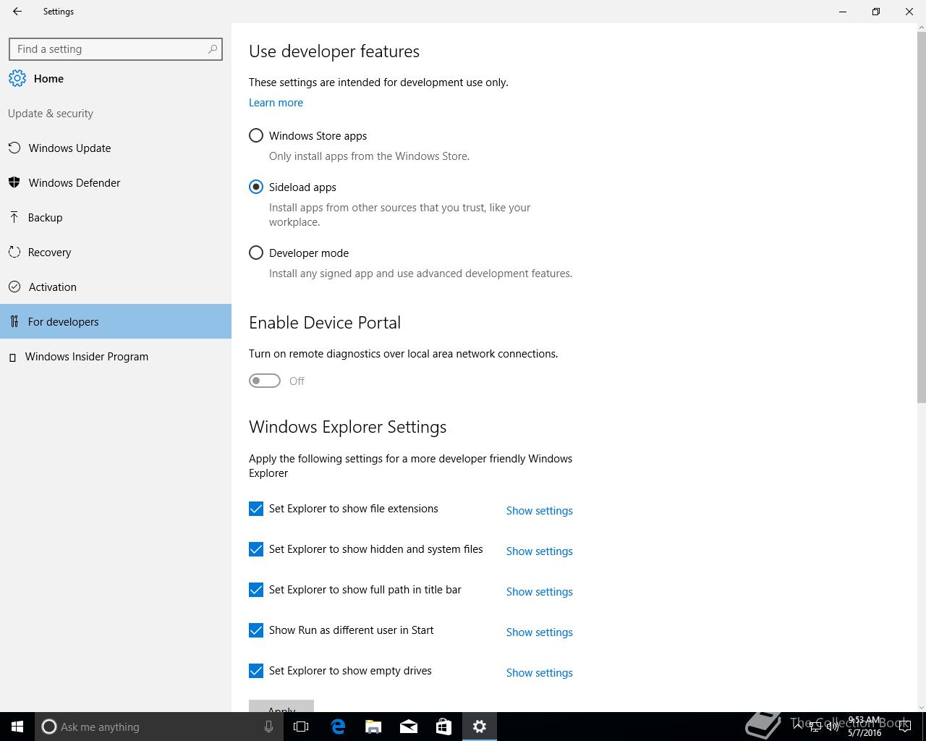The height and width of the screenshot is (741, 926).
Task: Select Windows Store apps radio button
Action: click(256, 135)
